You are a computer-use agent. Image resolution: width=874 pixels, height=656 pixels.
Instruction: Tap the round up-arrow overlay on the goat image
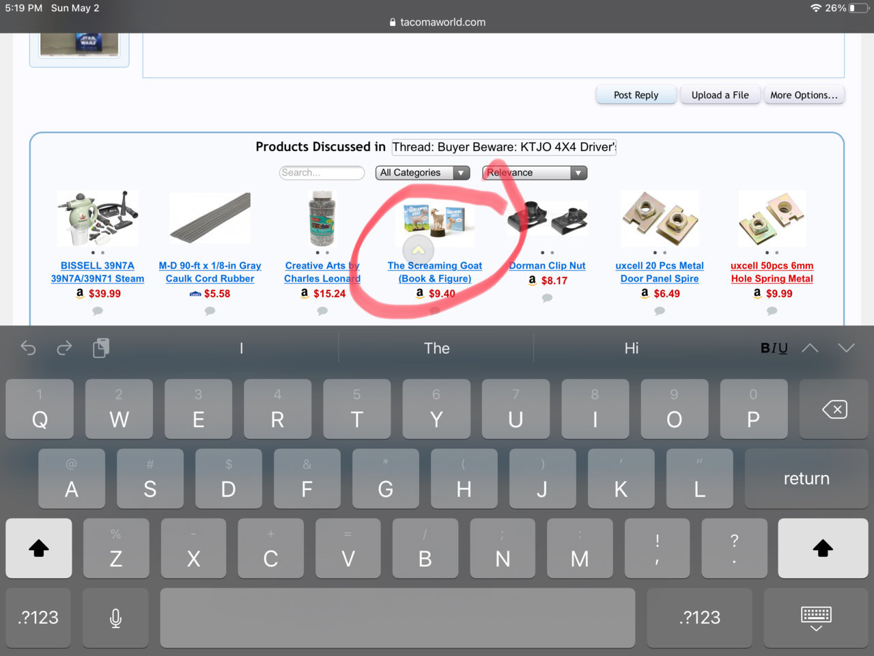(419, 250)
